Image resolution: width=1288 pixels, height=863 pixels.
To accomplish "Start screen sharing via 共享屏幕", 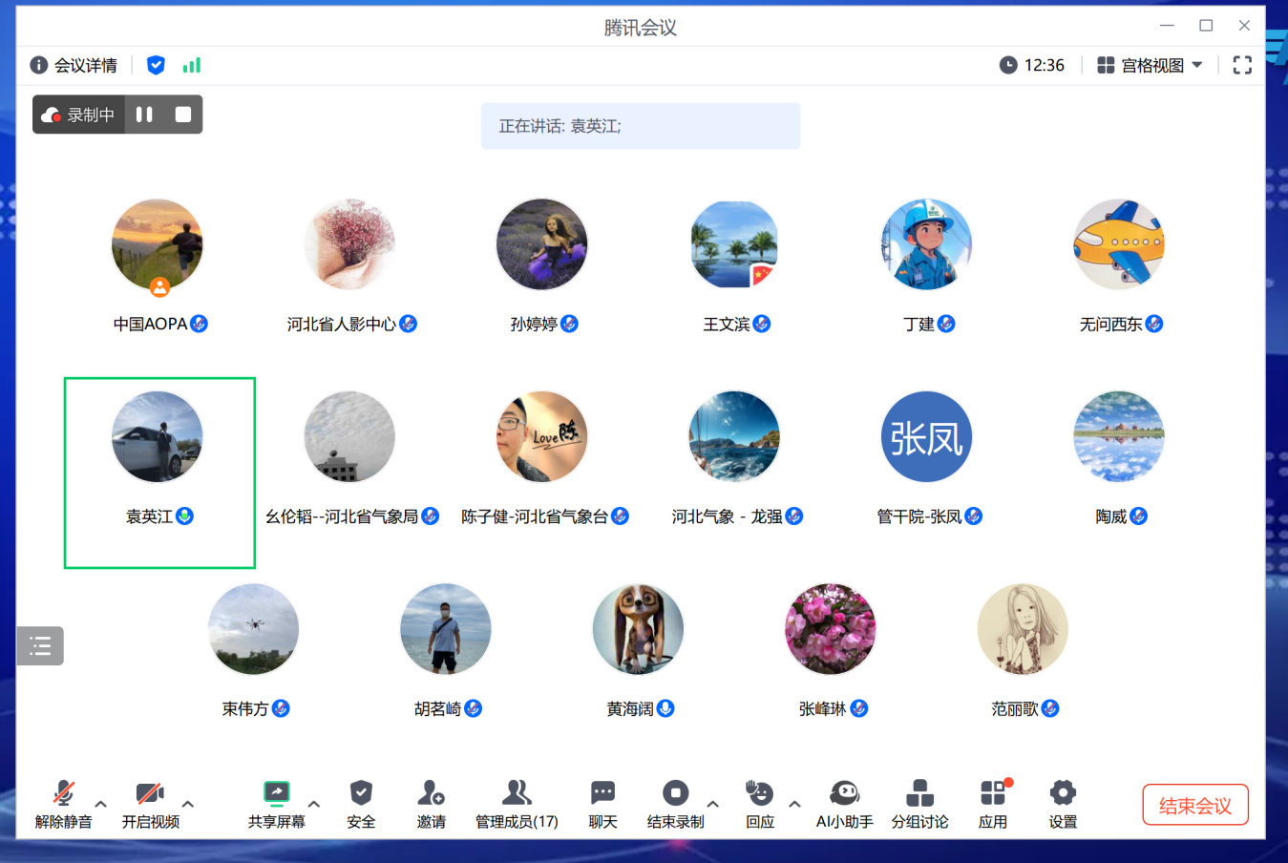I will 276,802.
